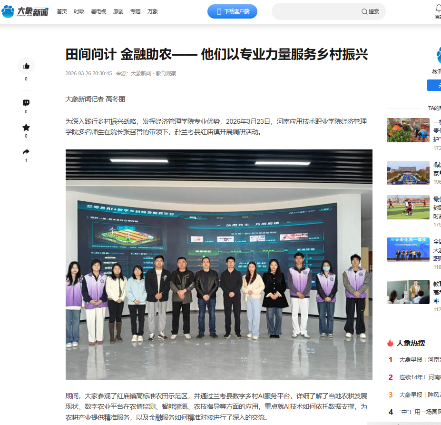Viewport: 441px width, 425px height.
Task: Open the 看电视 menu item
Action: [98, 11]
